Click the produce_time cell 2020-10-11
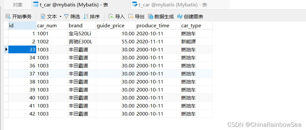Image resolution: width=306 pixels, height=130 pixels. (158, 34)
